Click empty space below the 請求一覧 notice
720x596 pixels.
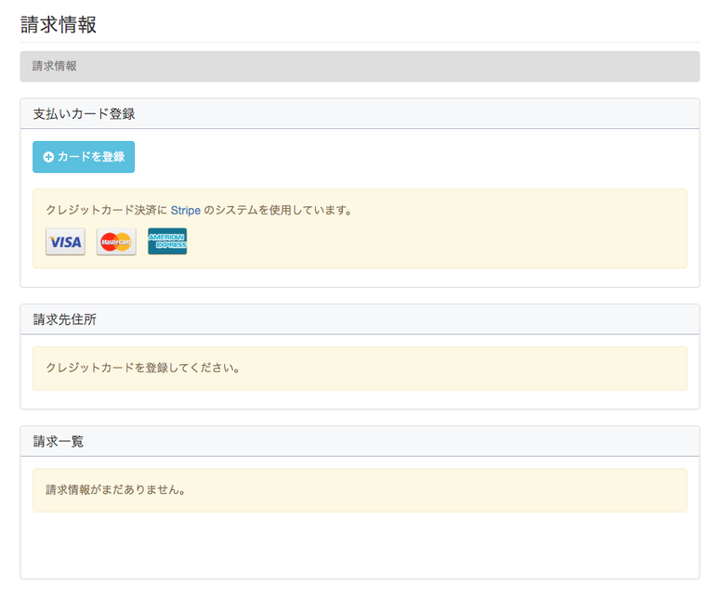[x=360, y=548]
